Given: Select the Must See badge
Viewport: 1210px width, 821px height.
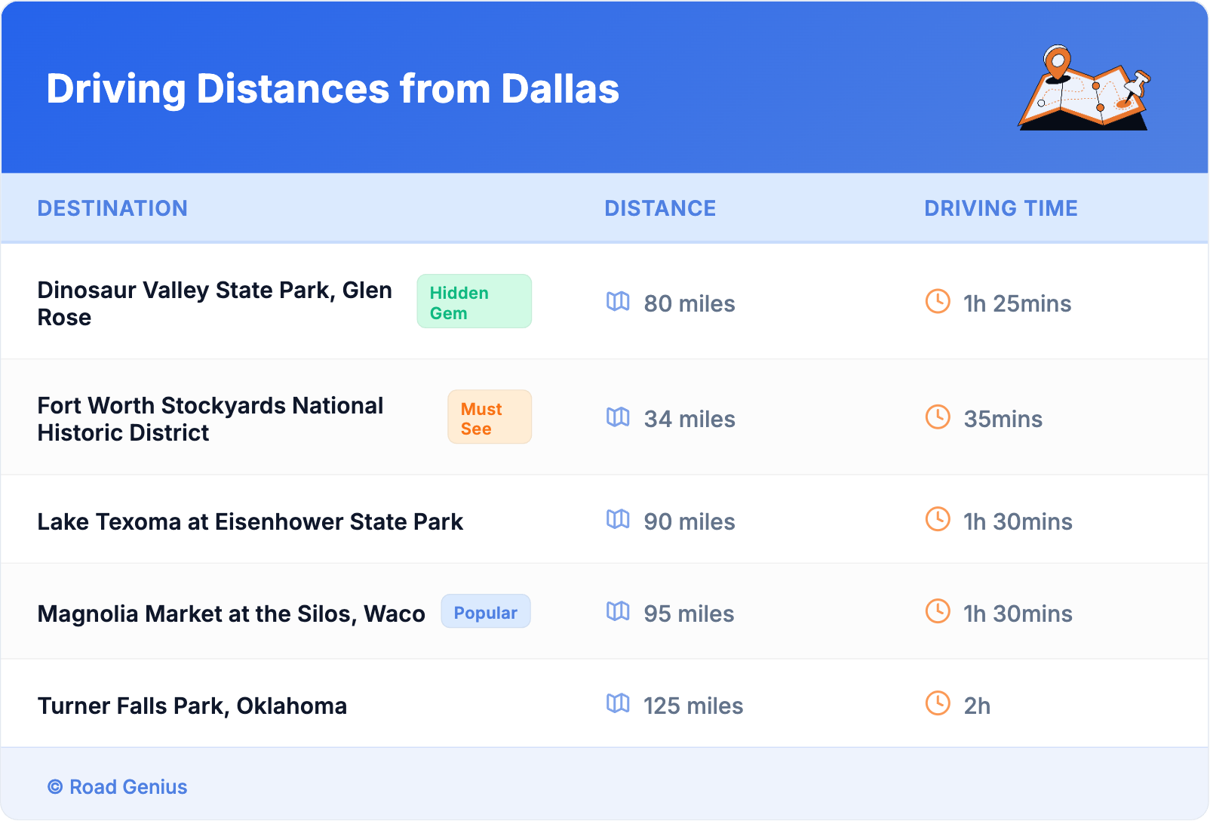Looking at the screenshot, I should pos(489,417).
